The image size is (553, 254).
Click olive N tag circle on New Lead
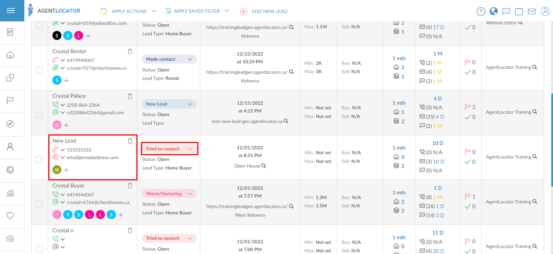pyautogui.click(x=57, y=170)
